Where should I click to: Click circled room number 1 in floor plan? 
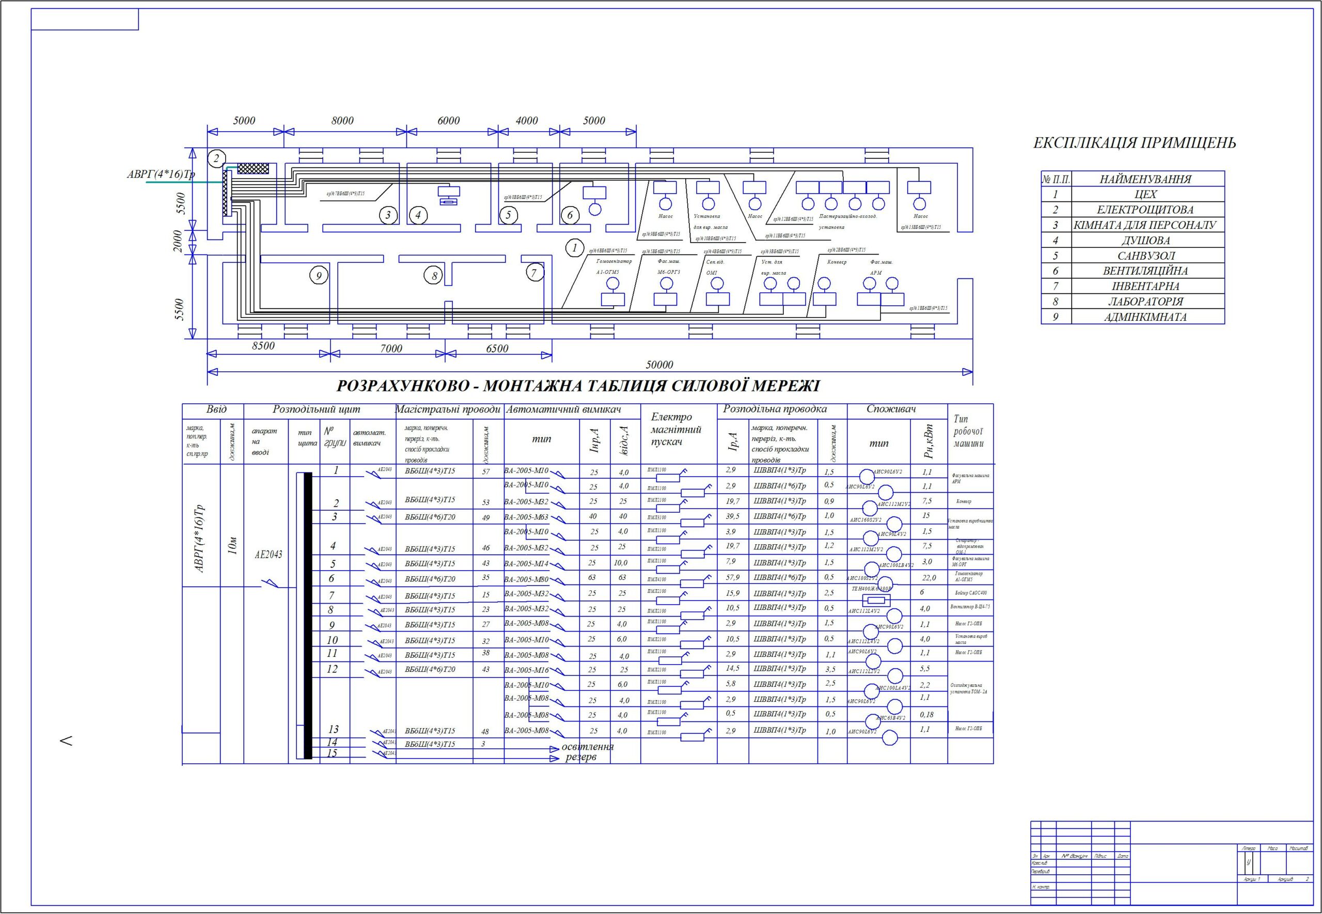(x=574, y=248)
